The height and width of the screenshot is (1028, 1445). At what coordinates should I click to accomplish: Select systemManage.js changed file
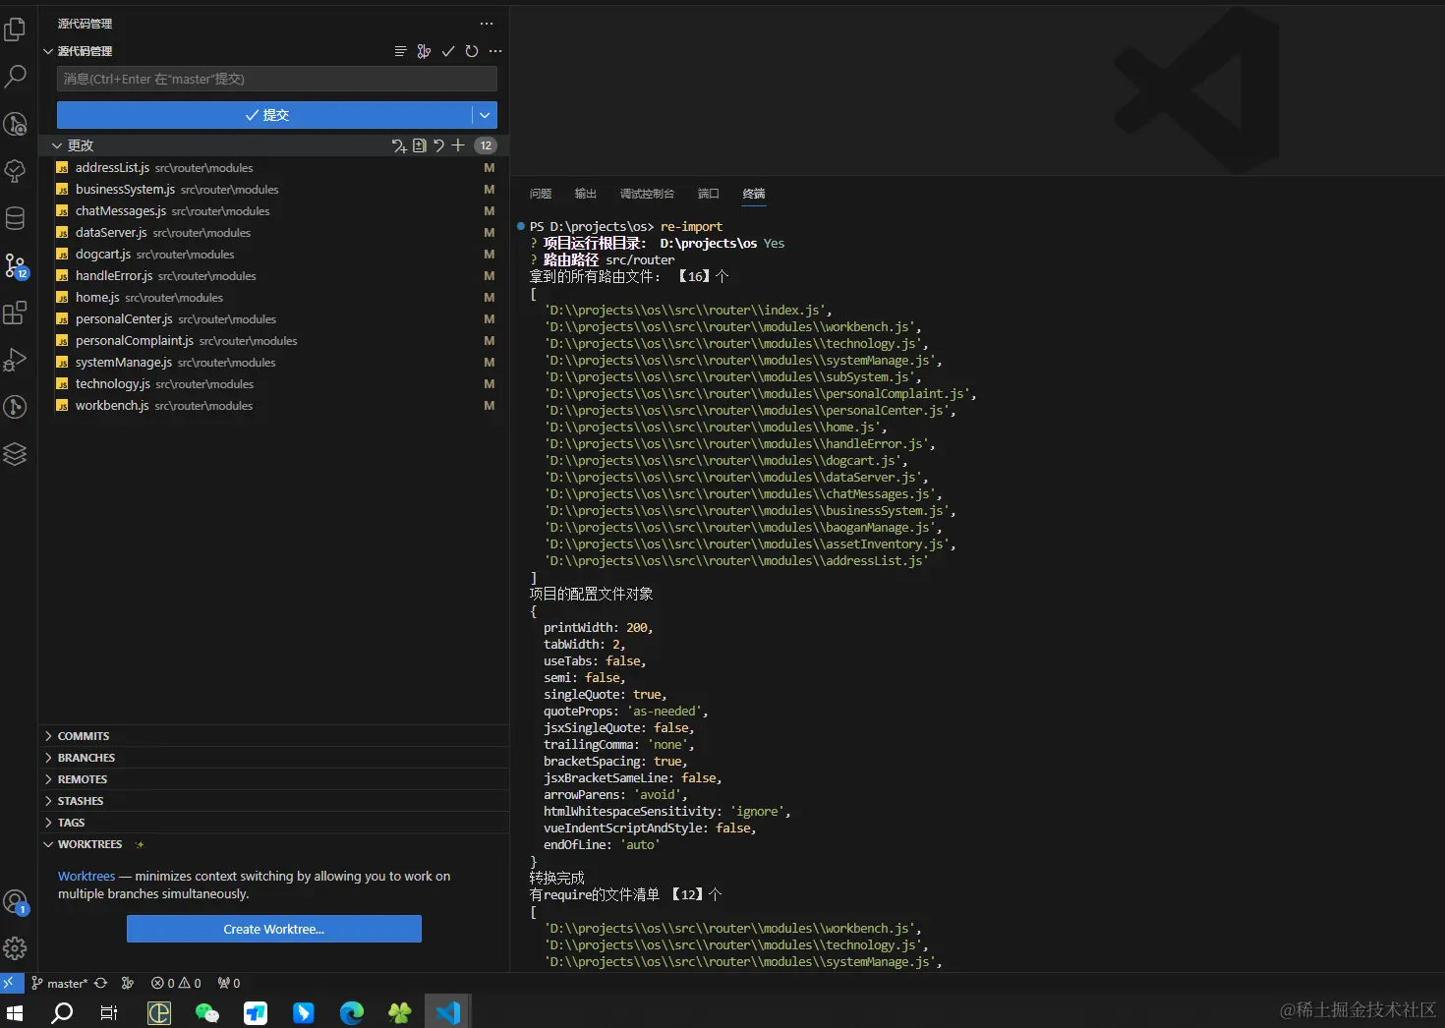274,363
